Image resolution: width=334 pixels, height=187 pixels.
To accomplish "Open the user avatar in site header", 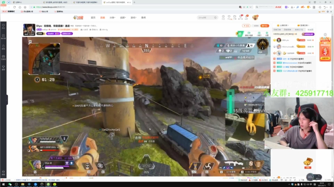I will pos(255,18).
